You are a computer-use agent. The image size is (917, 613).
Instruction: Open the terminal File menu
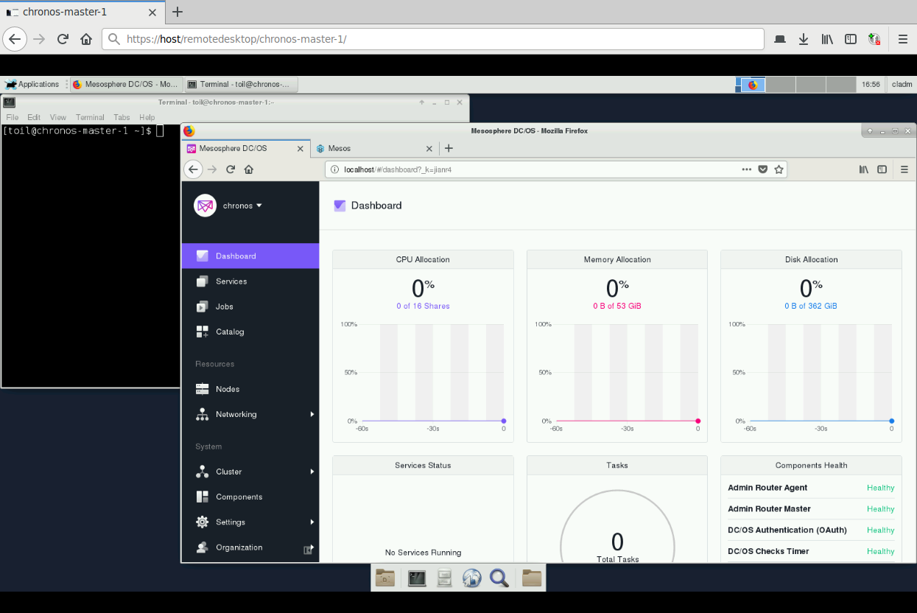12,117
